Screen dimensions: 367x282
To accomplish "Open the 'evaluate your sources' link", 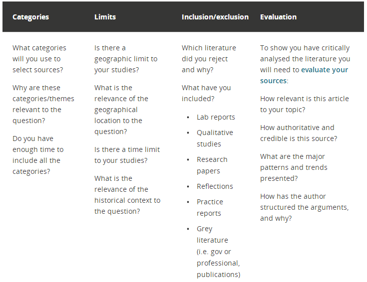I will pyautogui.click(x=304, y=75).
